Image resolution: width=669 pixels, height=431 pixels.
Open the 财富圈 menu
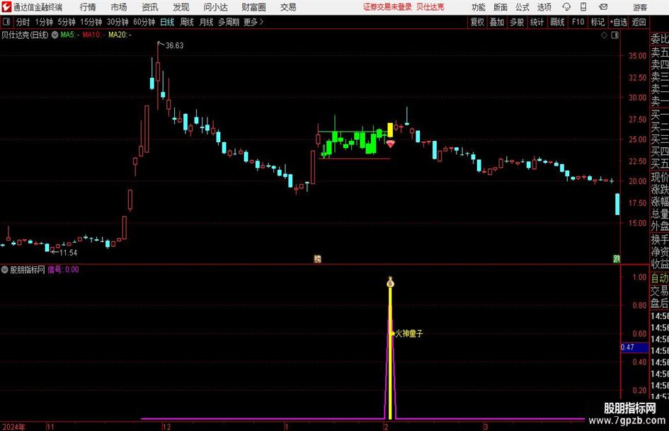tap(253, 7)
